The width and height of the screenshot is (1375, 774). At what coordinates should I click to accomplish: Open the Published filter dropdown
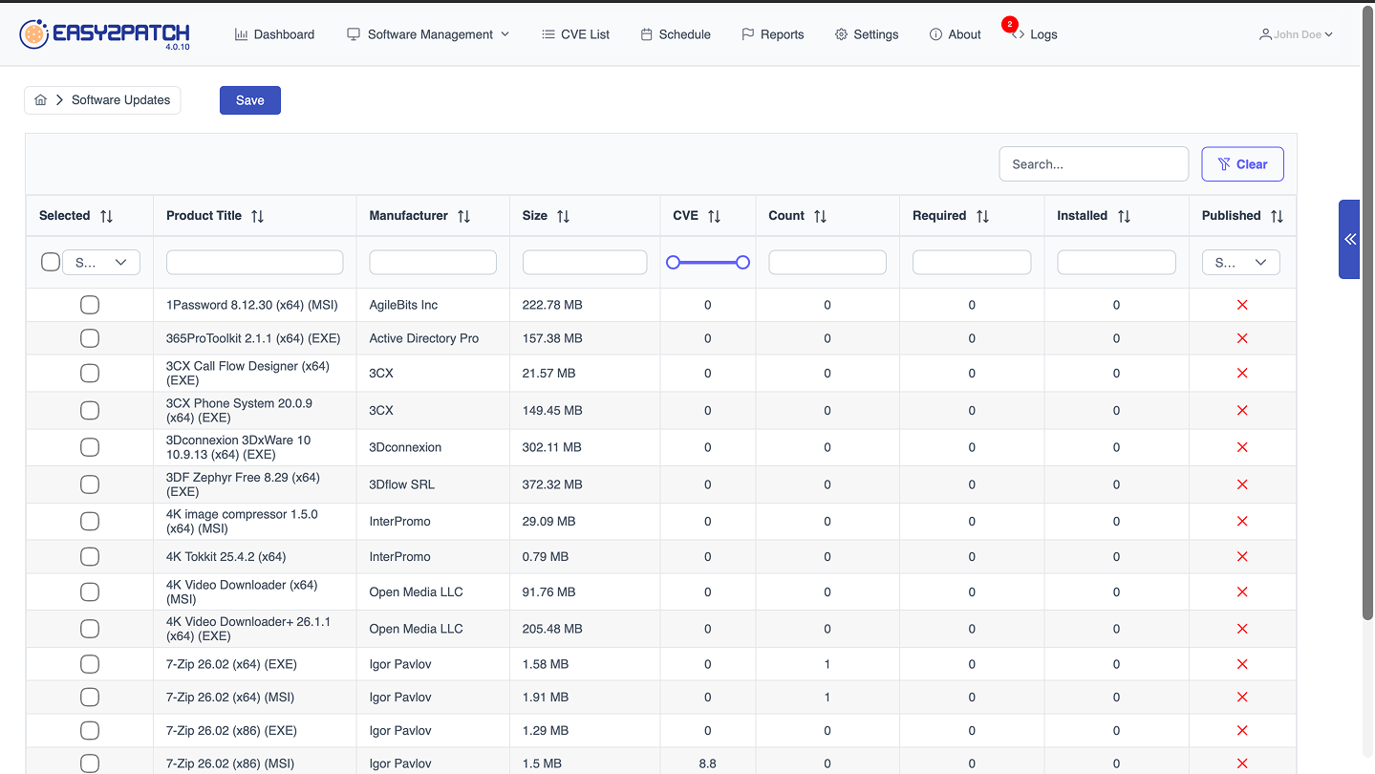tap(1240, 262)
